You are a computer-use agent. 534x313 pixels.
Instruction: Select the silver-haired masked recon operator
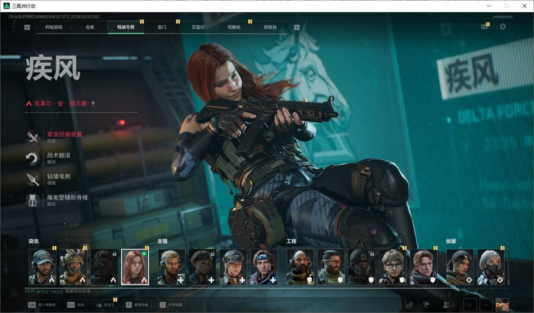(491, 267)
